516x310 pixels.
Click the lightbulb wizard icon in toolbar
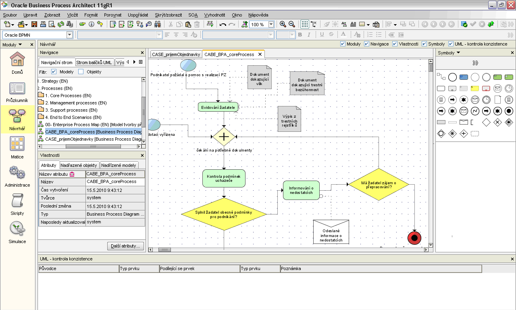point(100,24)
